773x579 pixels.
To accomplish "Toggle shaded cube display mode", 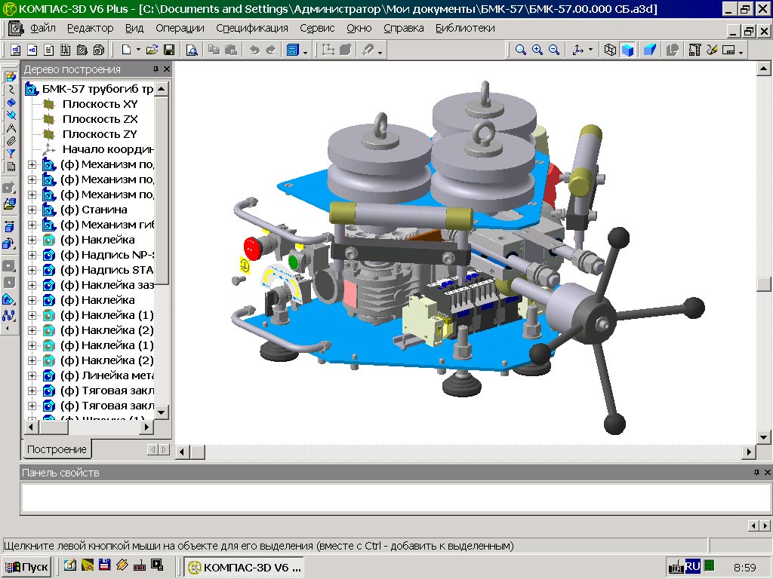I will click(627, 50).
